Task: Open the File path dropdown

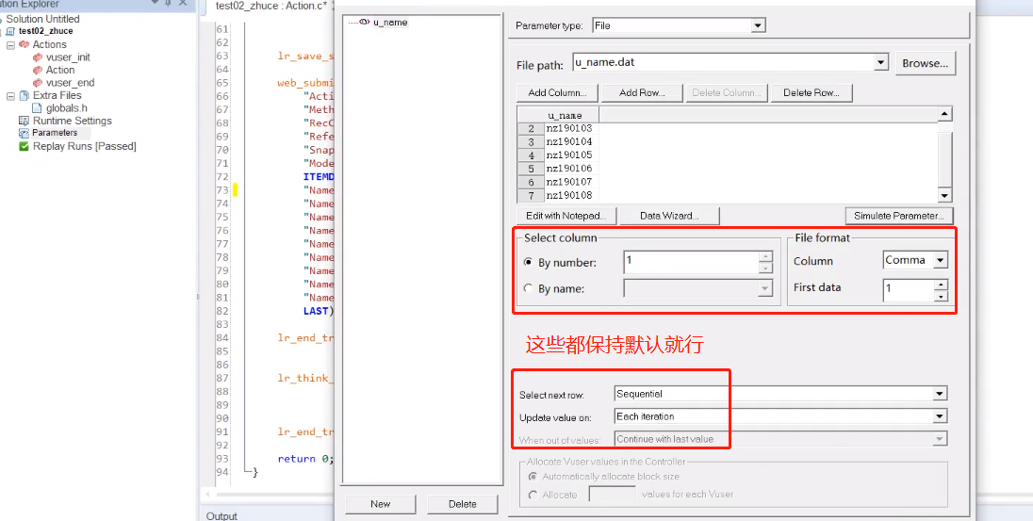Action: point(881,62)
